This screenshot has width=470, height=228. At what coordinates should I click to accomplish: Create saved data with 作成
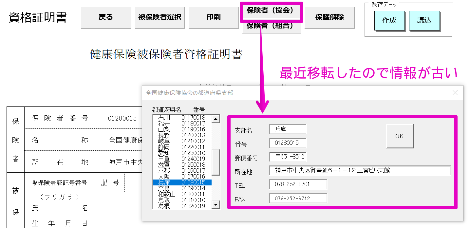389,20
